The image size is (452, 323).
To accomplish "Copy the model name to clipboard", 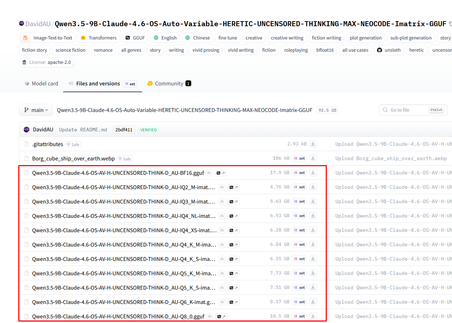I will click(x=450, y=24).
